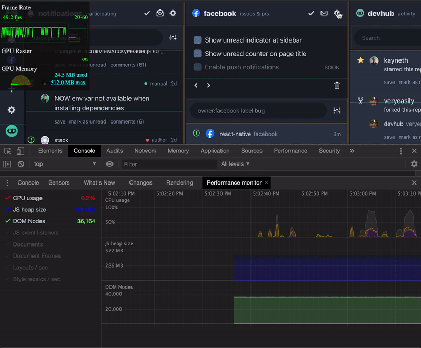
Task: Open the Audits tab
Action: 114,151
